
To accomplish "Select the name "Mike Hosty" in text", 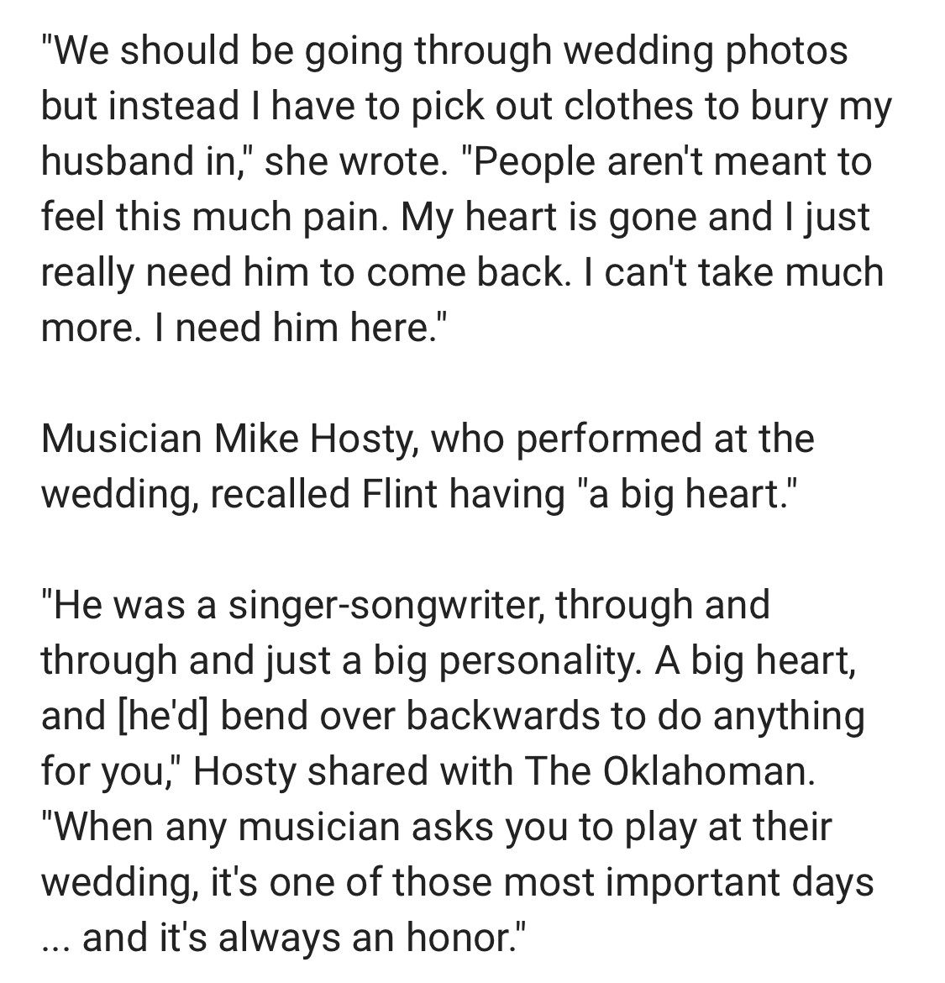I will click(312, 439).
